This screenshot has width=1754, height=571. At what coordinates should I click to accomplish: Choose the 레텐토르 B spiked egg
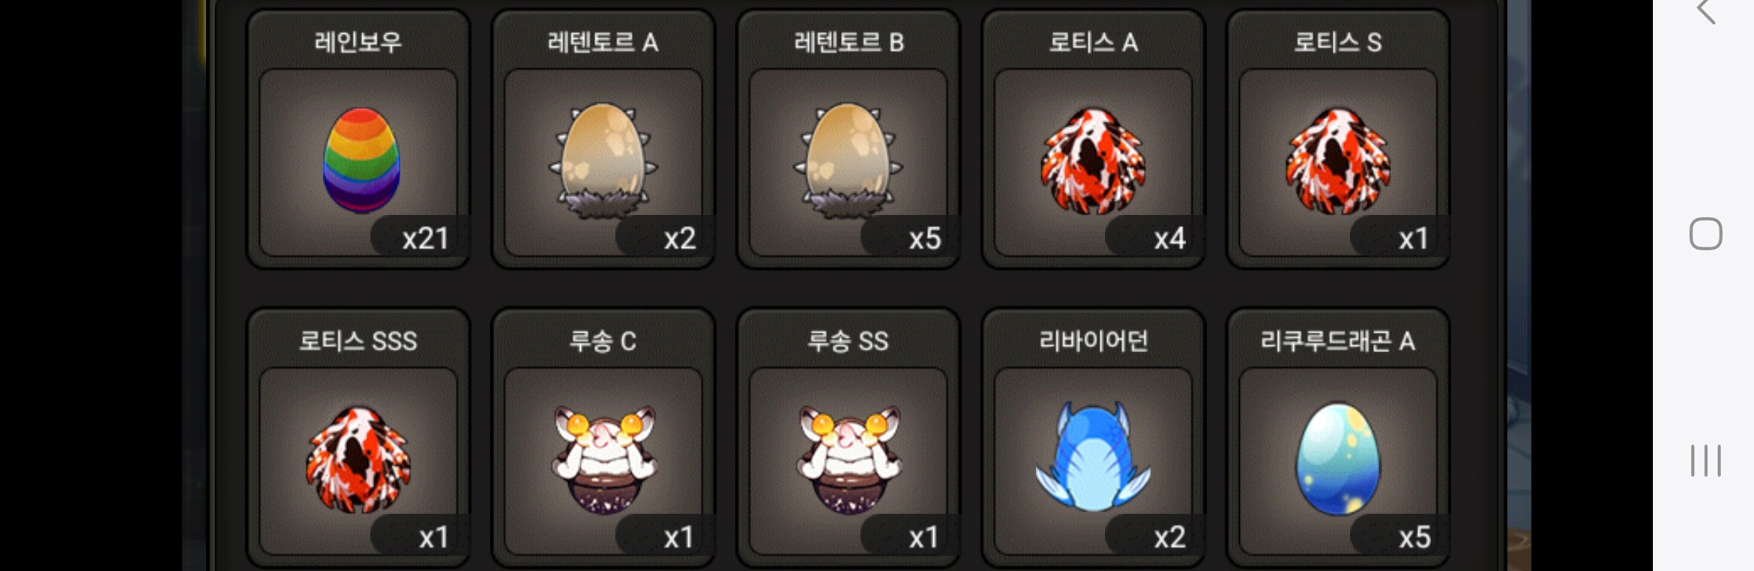click(x=848, y=160)
